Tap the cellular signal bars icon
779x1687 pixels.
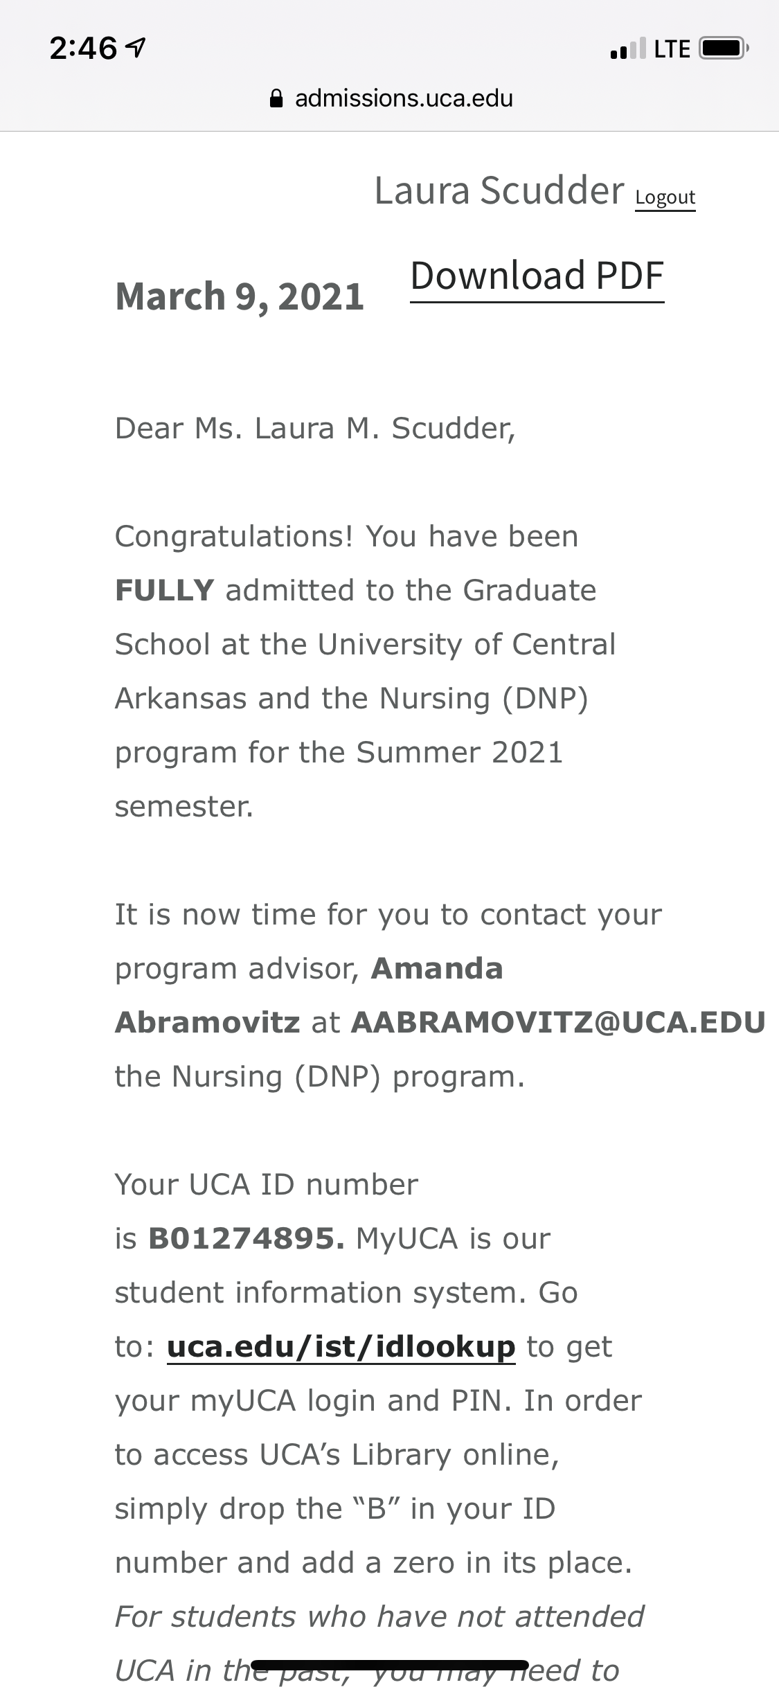[628, 48]
